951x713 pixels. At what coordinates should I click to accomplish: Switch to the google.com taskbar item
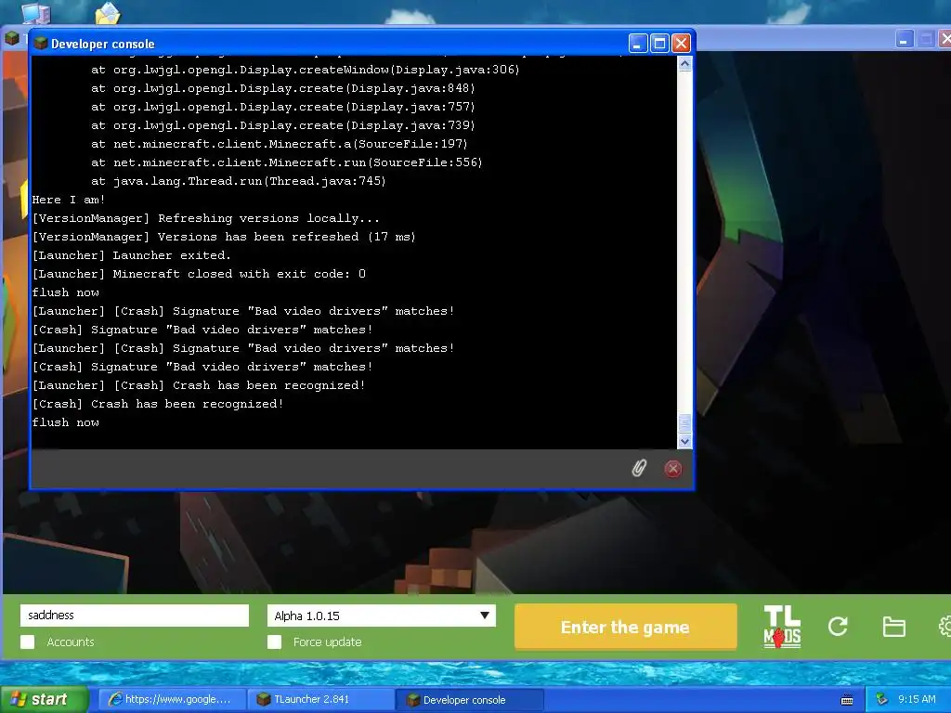(172, 700)
